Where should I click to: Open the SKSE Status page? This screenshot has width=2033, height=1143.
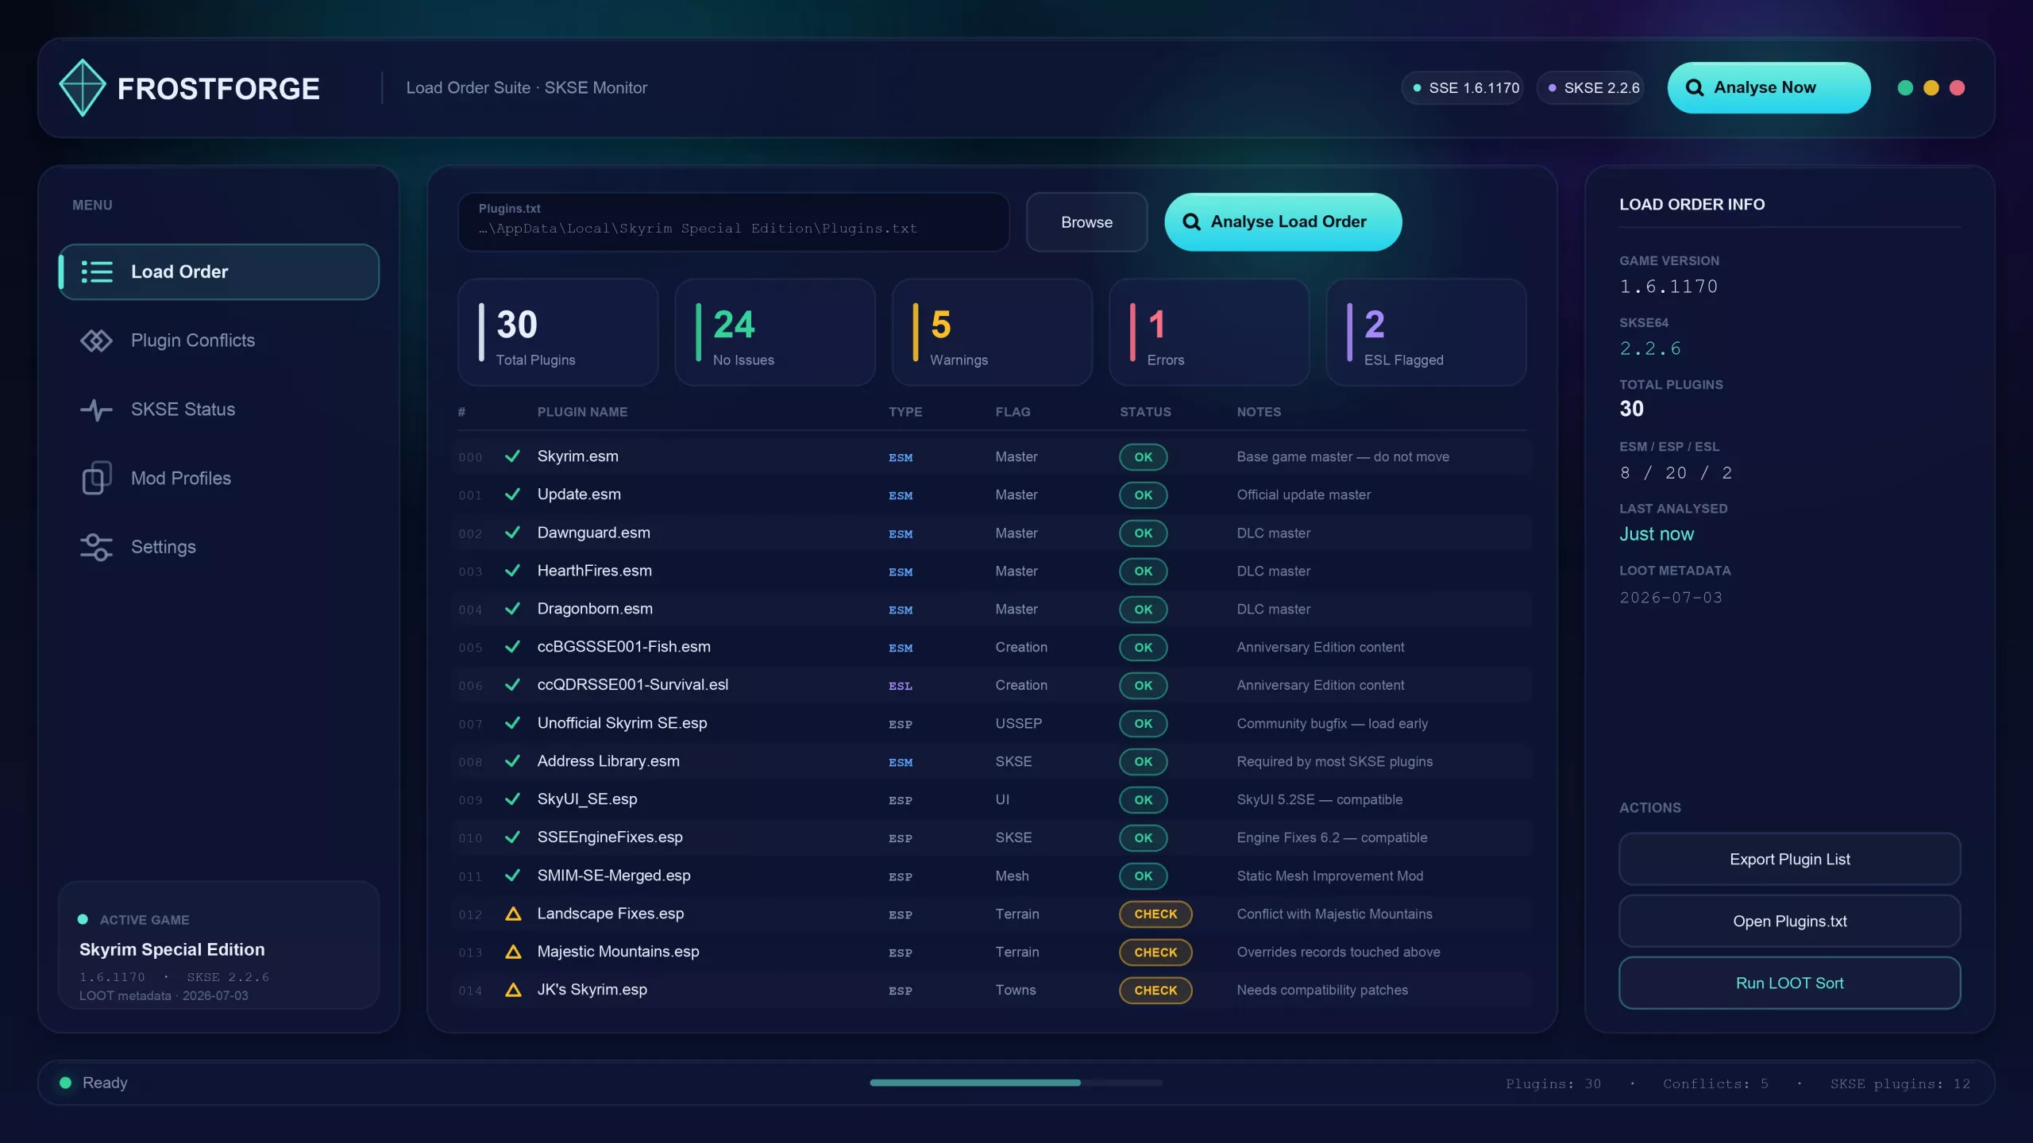point(219,410)
